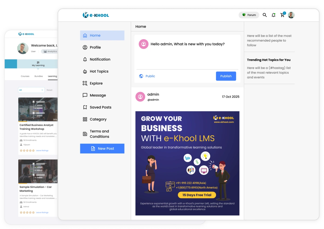The image size is (324, 229).
Task: Switch to the Learning tab
Action: point(53,76)
